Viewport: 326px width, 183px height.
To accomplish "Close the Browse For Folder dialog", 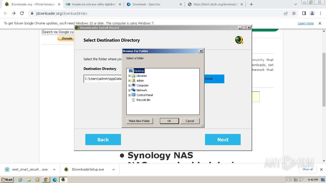I will tap(201, 51).
